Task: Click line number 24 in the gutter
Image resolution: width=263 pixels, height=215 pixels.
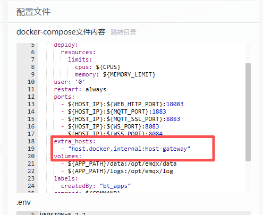Action: coord(31,186)
